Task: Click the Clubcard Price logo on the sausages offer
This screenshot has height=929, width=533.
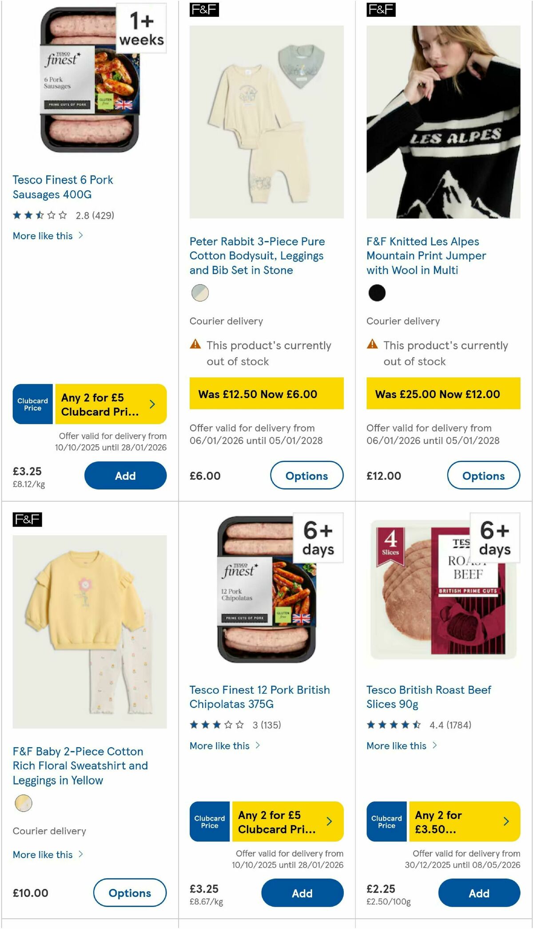Action: [33, 404]
